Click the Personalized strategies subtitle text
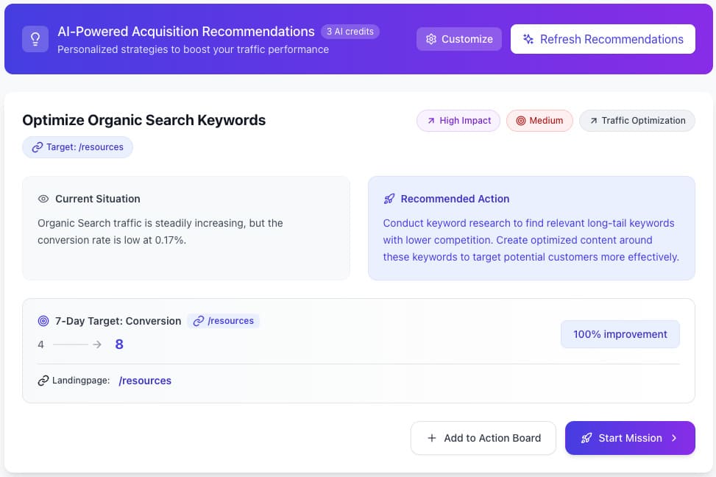This screenshot has height=477, width=716. 193,49
